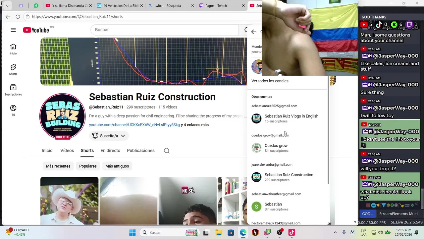Switch to the Vídeos channel tab
Screen dimensions: 424x239
(x=67, y=151)
